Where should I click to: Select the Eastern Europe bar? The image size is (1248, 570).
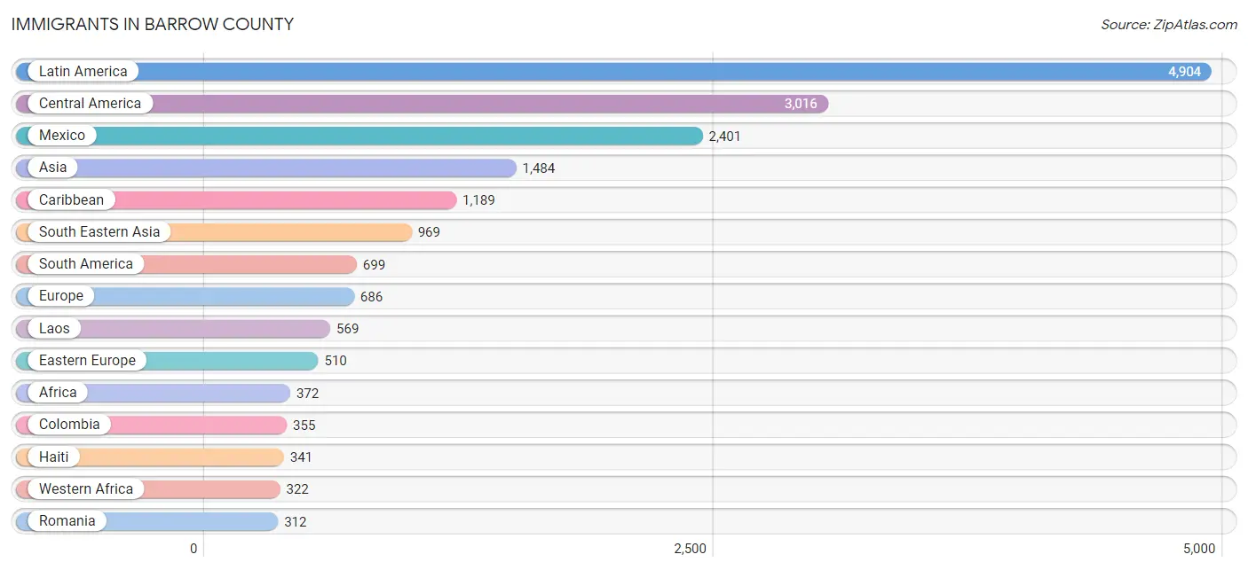click(x=167, y=361)
